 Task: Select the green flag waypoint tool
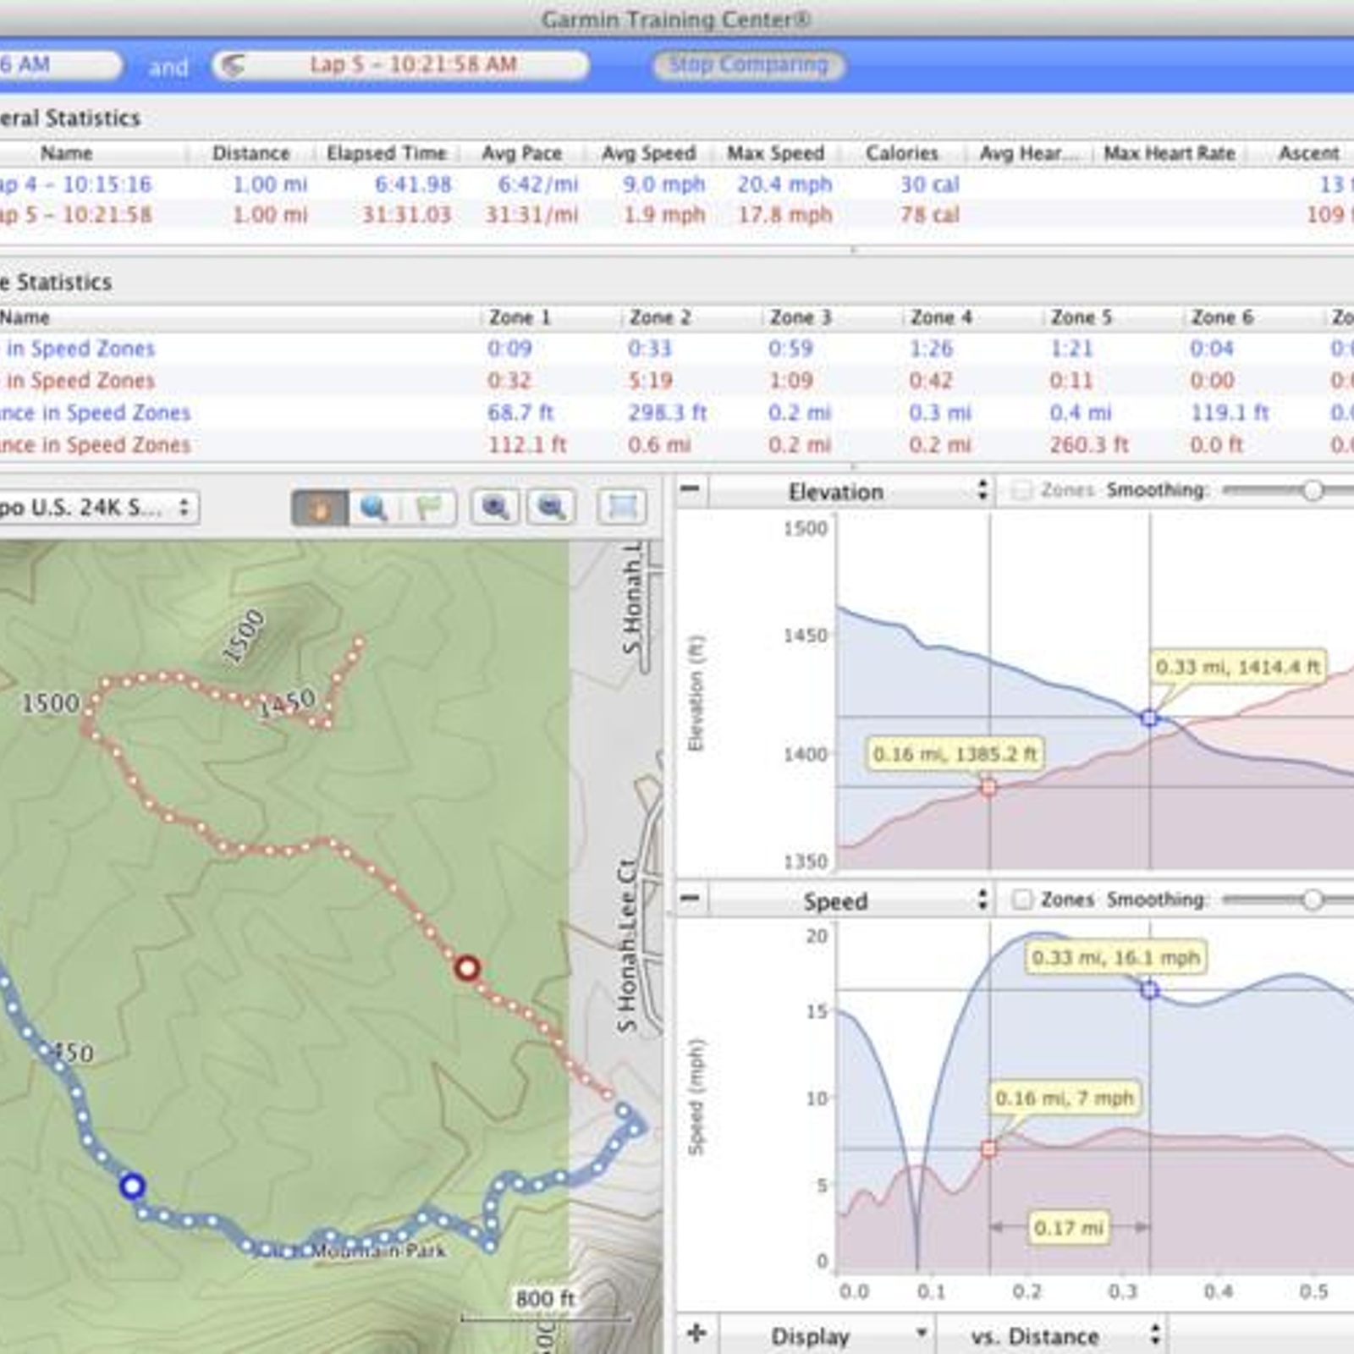[x=429, y=508]
